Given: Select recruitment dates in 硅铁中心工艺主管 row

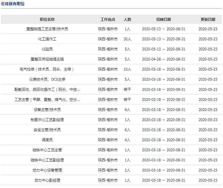Looking at the screenshot, I should pos(164,150).
